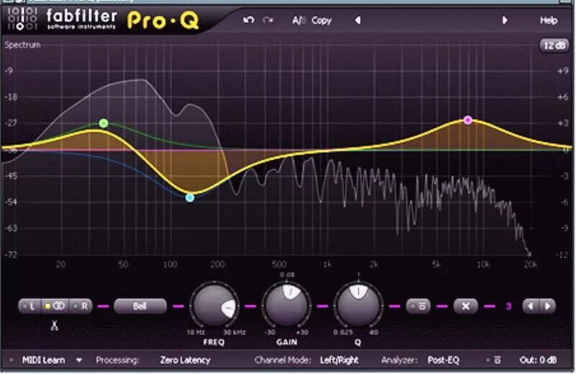The height and width of the screenshot is (374, 576).
Task: Select previous band with left arrow
Action: point(530,306)
